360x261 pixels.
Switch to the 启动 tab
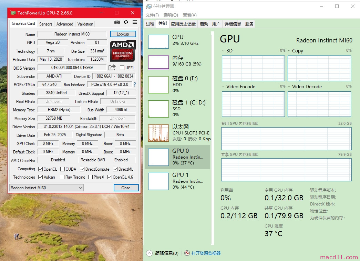click(x=204, y=24)
